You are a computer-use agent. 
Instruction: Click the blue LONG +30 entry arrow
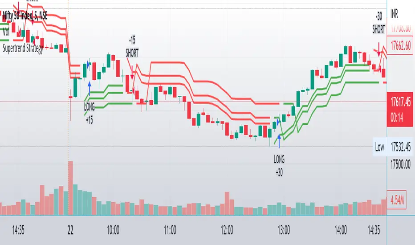tap(279, 141)
